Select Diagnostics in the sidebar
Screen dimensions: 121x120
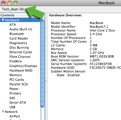point(18,43)
